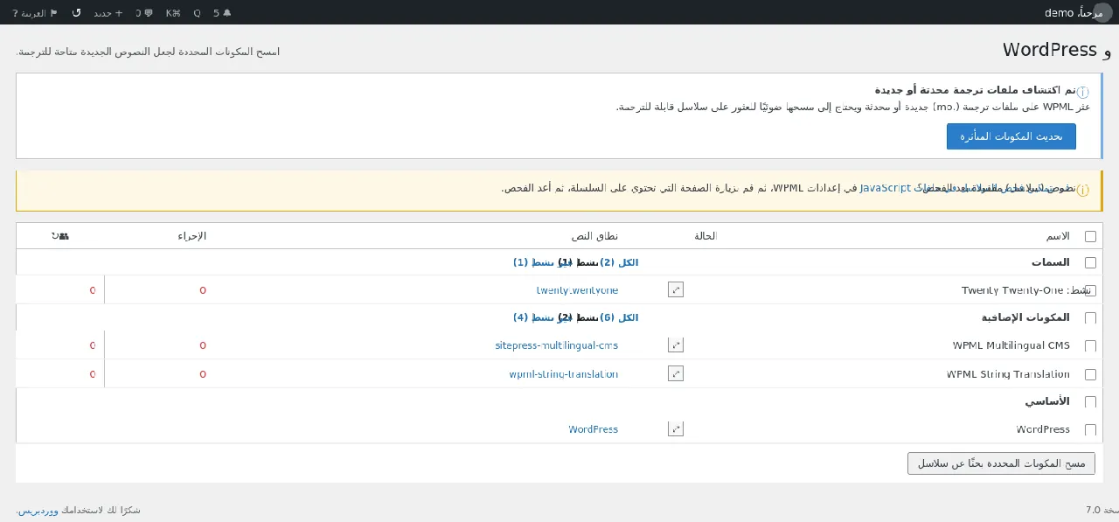
Task: Click the info icon in translation files notice
Action: click(x=1083, y=92)
